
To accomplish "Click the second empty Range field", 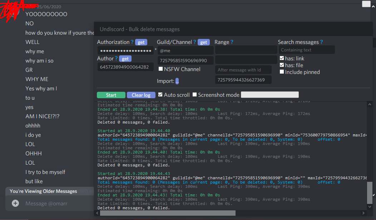I will (x=246, y=60).
